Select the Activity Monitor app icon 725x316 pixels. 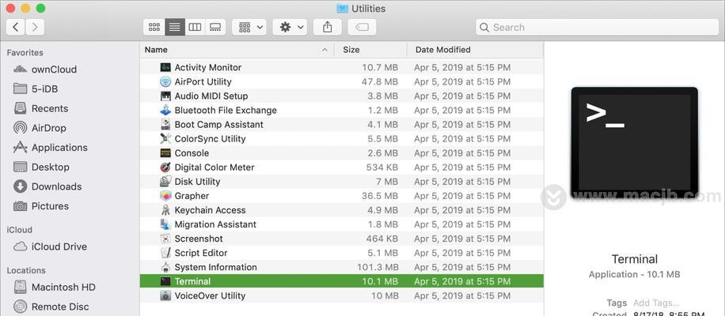click(165, 67)
